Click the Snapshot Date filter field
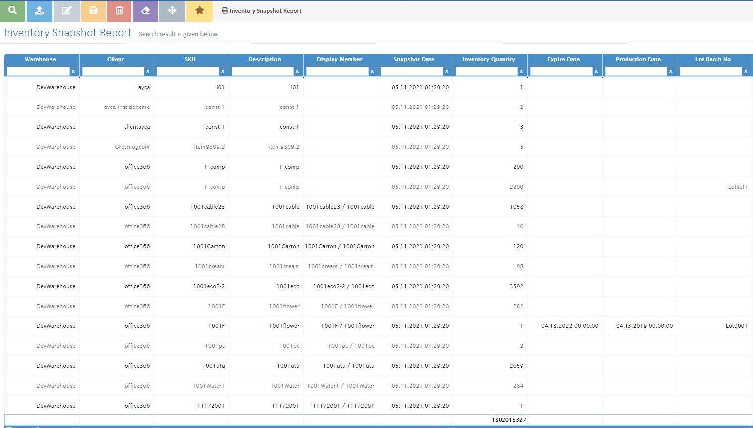Screen dimensions: 753x428 pos(412,71)
